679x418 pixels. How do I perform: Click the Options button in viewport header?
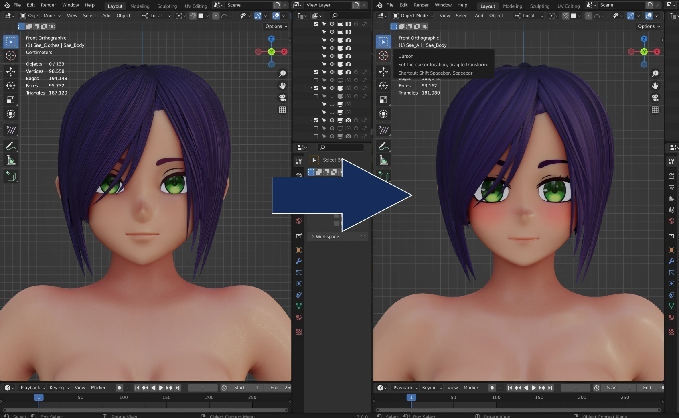276,26
